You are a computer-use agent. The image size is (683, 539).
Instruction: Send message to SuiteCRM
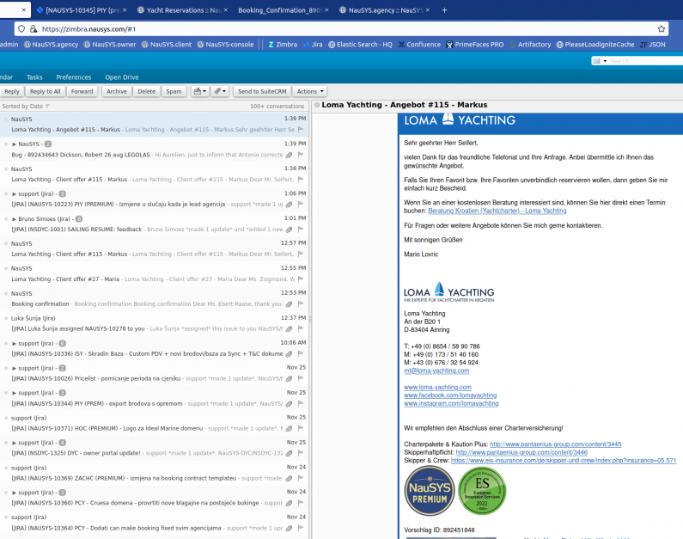click(x=262, y=91)
